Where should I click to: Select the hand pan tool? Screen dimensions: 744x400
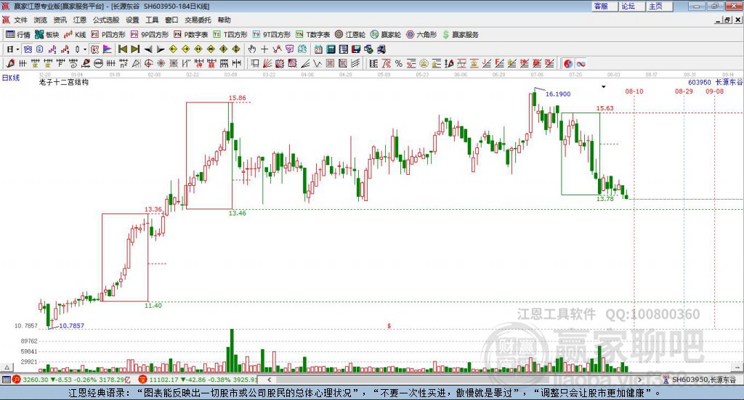click(x=252, y=49)
